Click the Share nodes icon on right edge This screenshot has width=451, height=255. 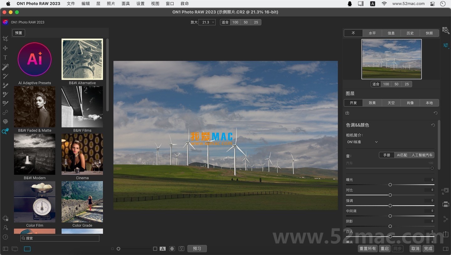pyautogui.click(x=446, y=219)
